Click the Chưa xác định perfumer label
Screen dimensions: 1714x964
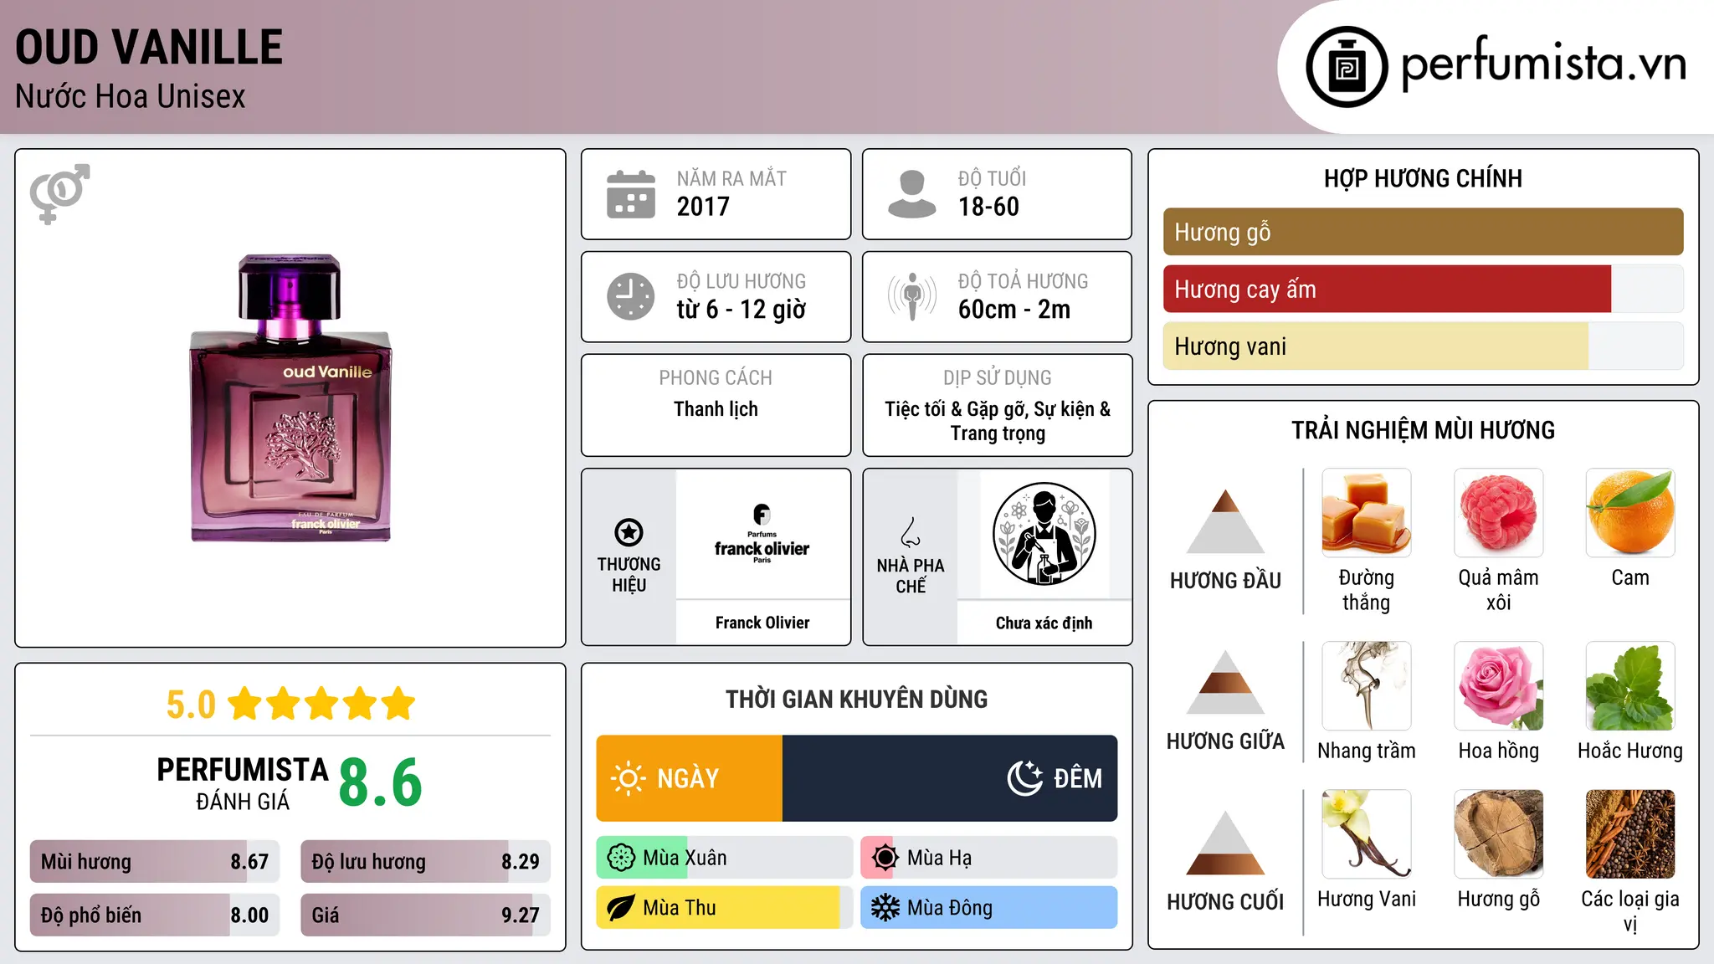1044,623
